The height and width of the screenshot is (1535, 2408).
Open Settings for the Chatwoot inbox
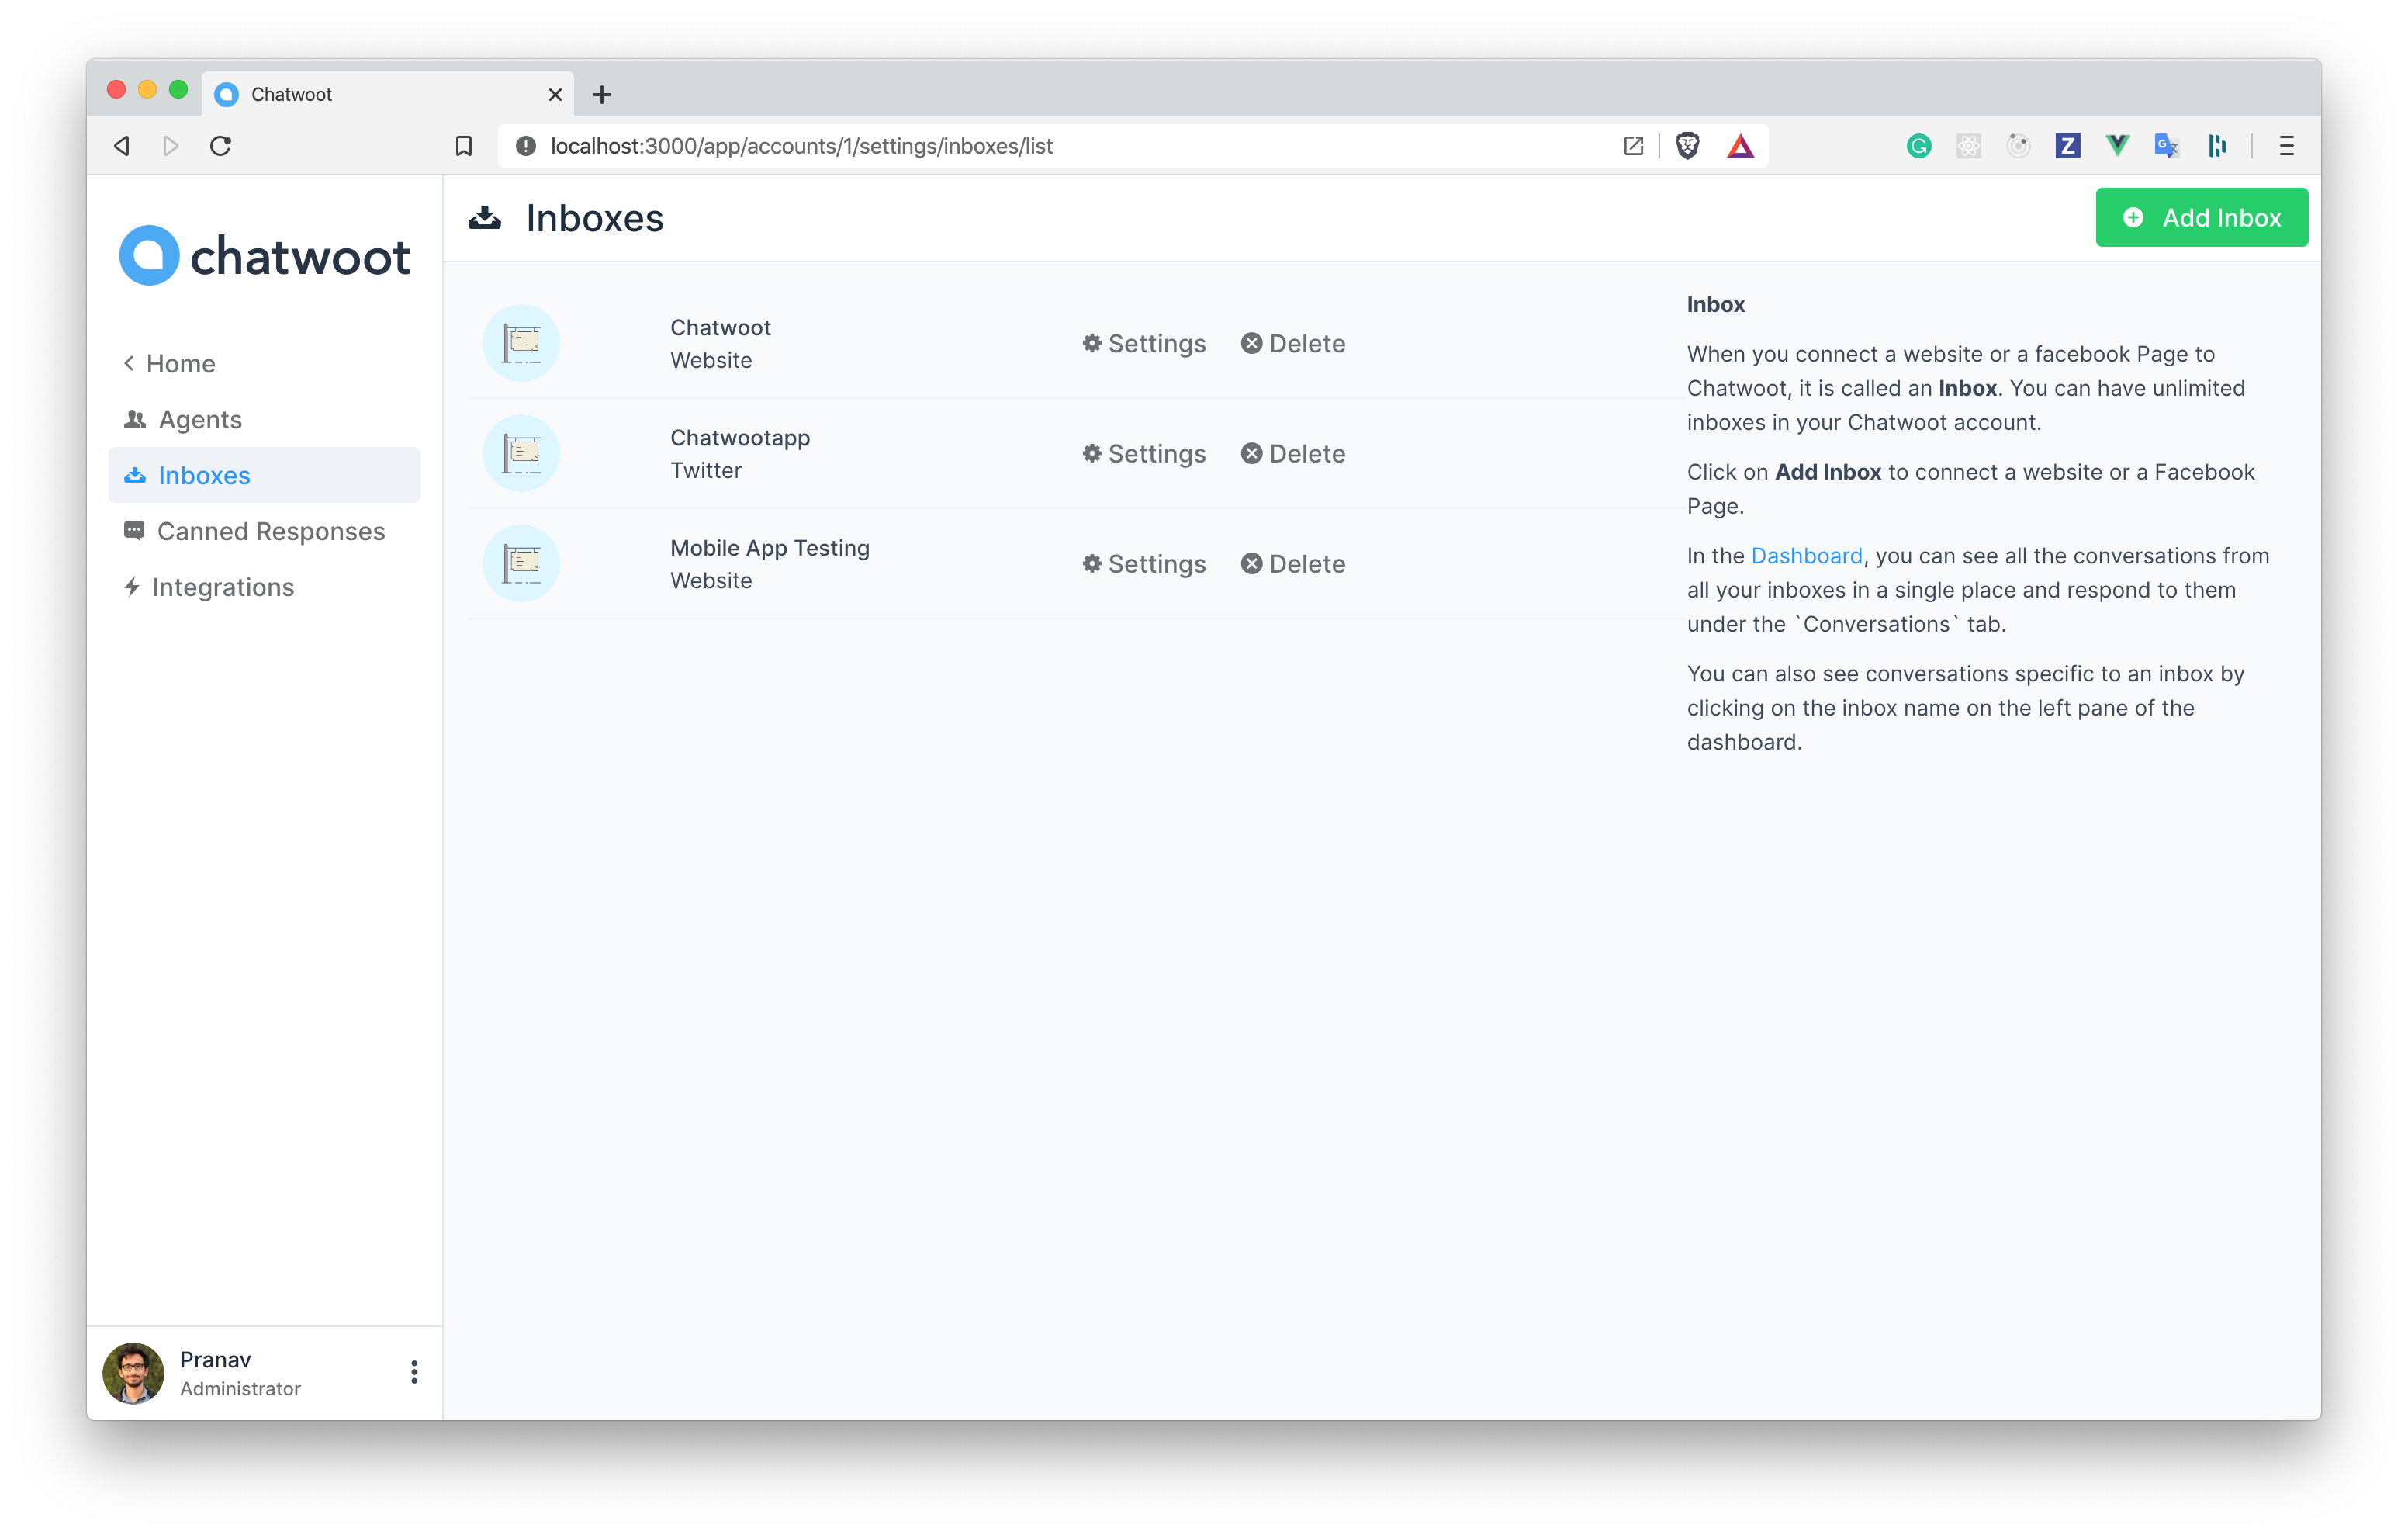point(1144,343)
